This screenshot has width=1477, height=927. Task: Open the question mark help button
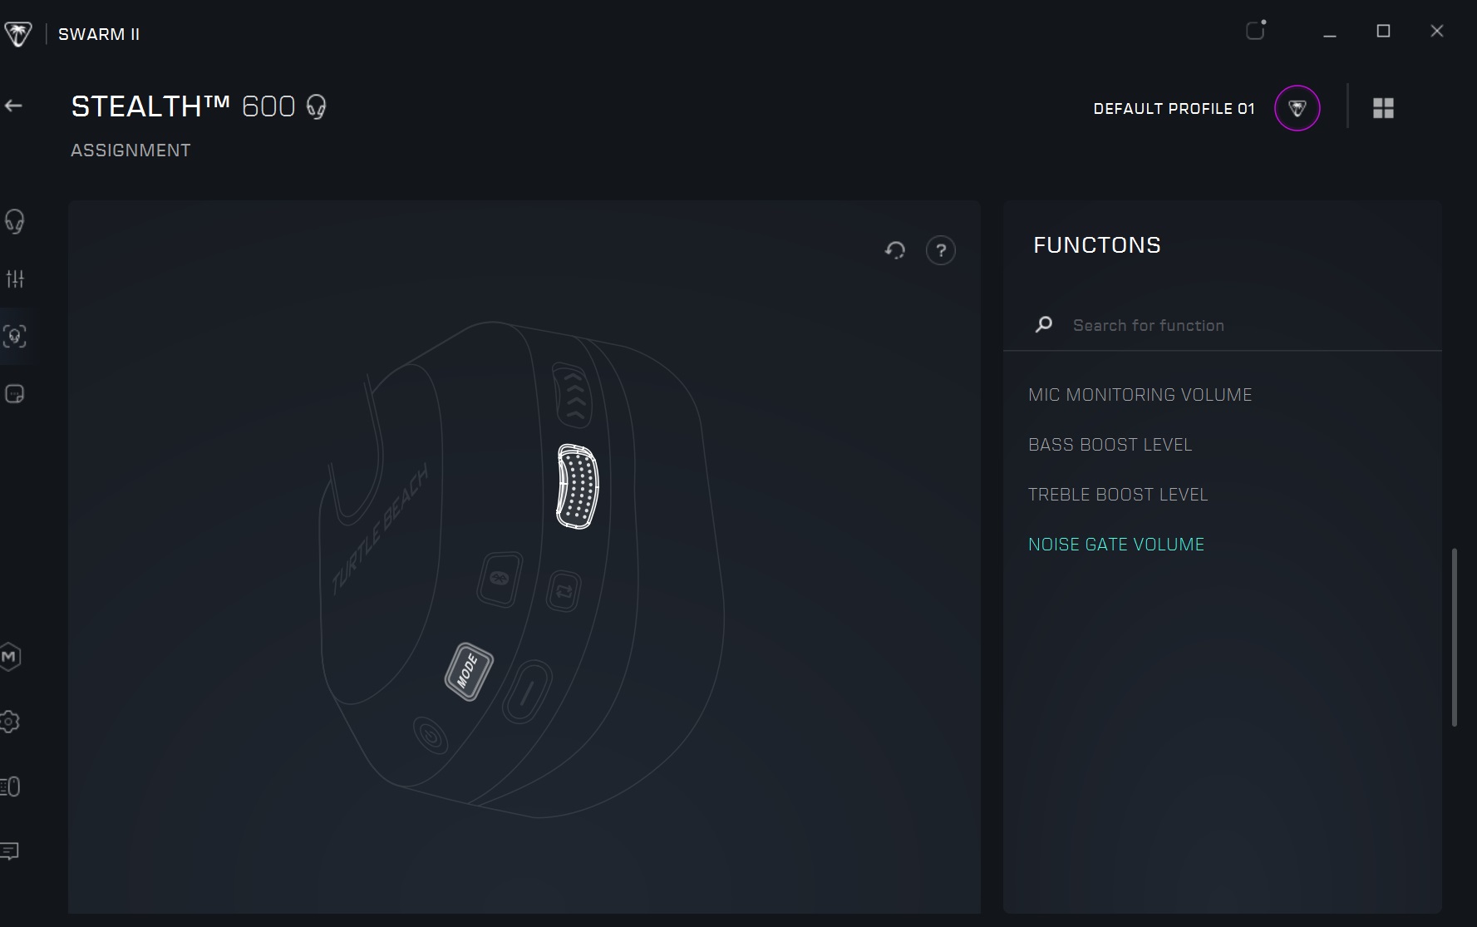click(940, 250)
